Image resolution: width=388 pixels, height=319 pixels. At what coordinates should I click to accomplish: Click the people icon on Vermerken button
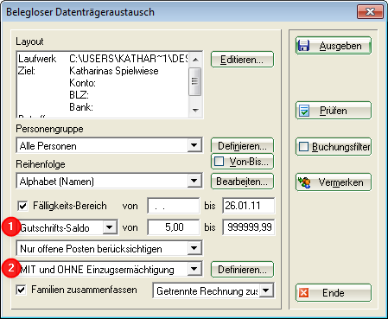(x=304, y=182)
